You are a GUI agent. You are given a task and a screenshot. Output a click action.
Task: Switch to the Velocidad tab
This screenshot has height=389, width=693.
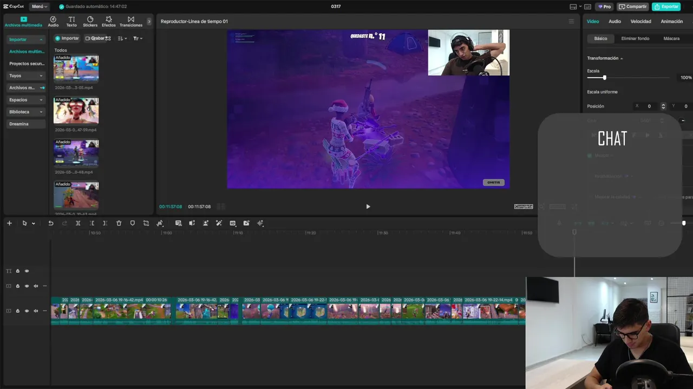click(x=641, y=22)
